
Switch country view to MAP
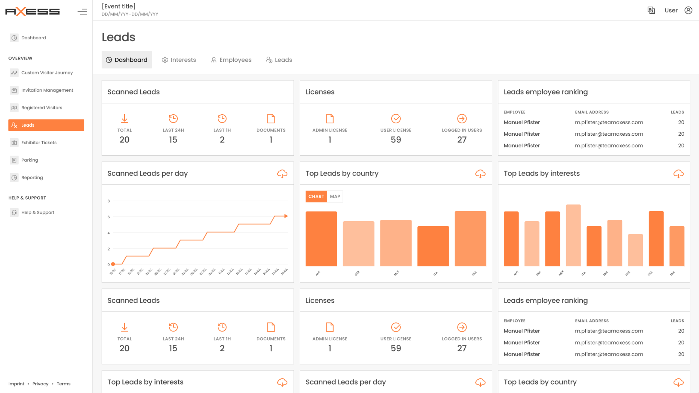(335, 196)
